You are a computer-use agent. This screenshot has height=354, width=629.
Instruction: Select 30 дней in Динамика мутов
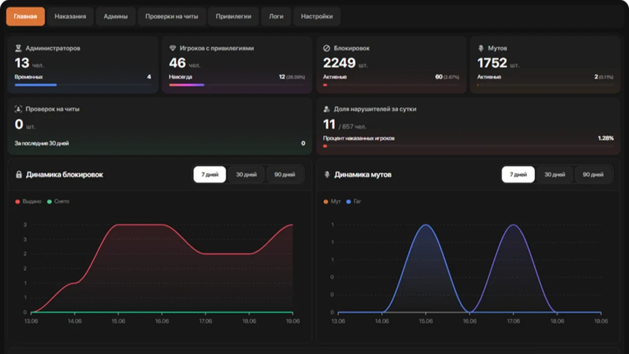(x=555, y=175)
